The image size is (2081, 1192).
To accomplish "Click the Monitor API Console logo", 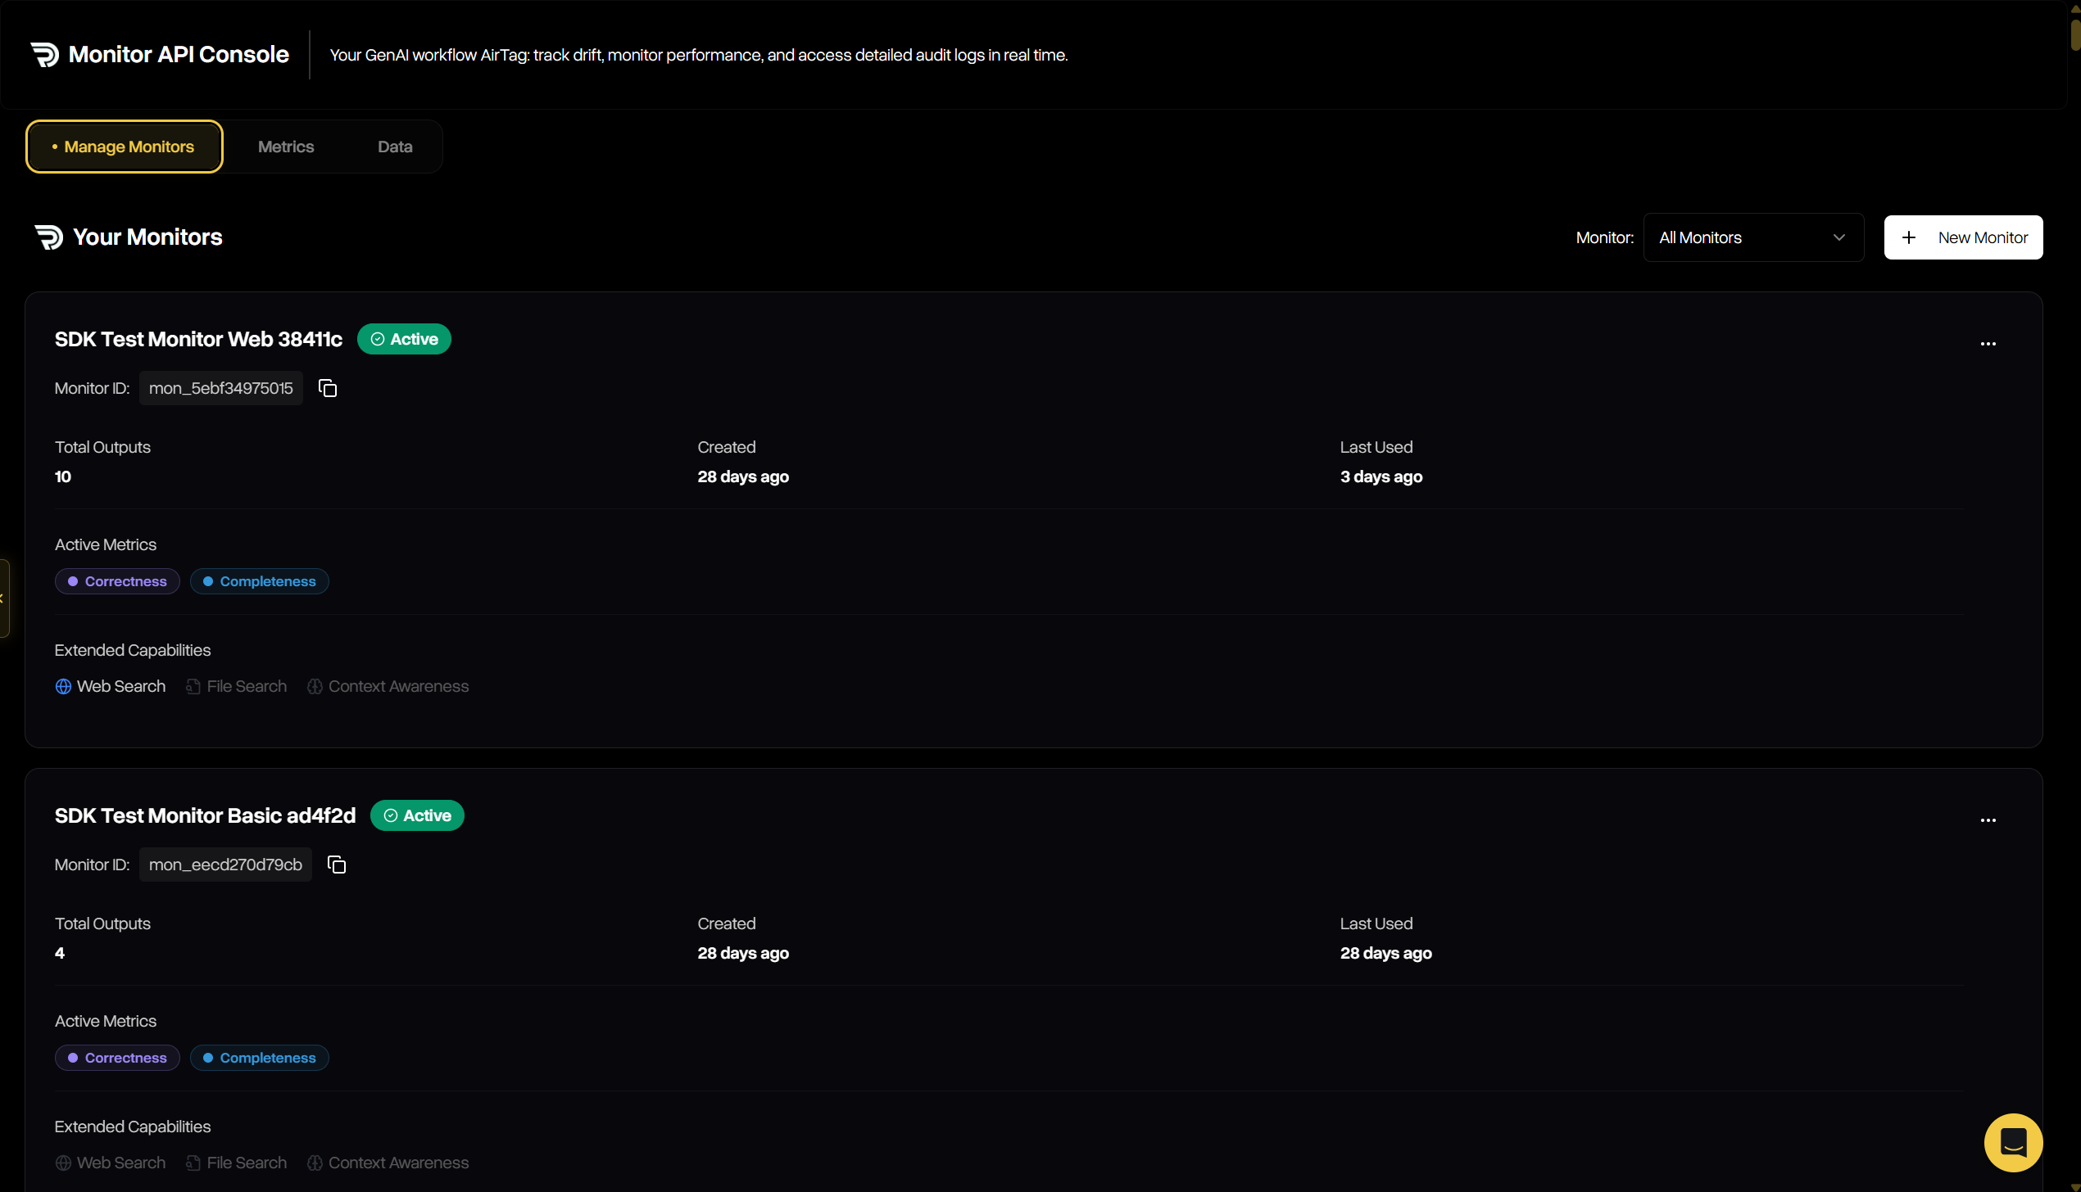I will (45, 54).
